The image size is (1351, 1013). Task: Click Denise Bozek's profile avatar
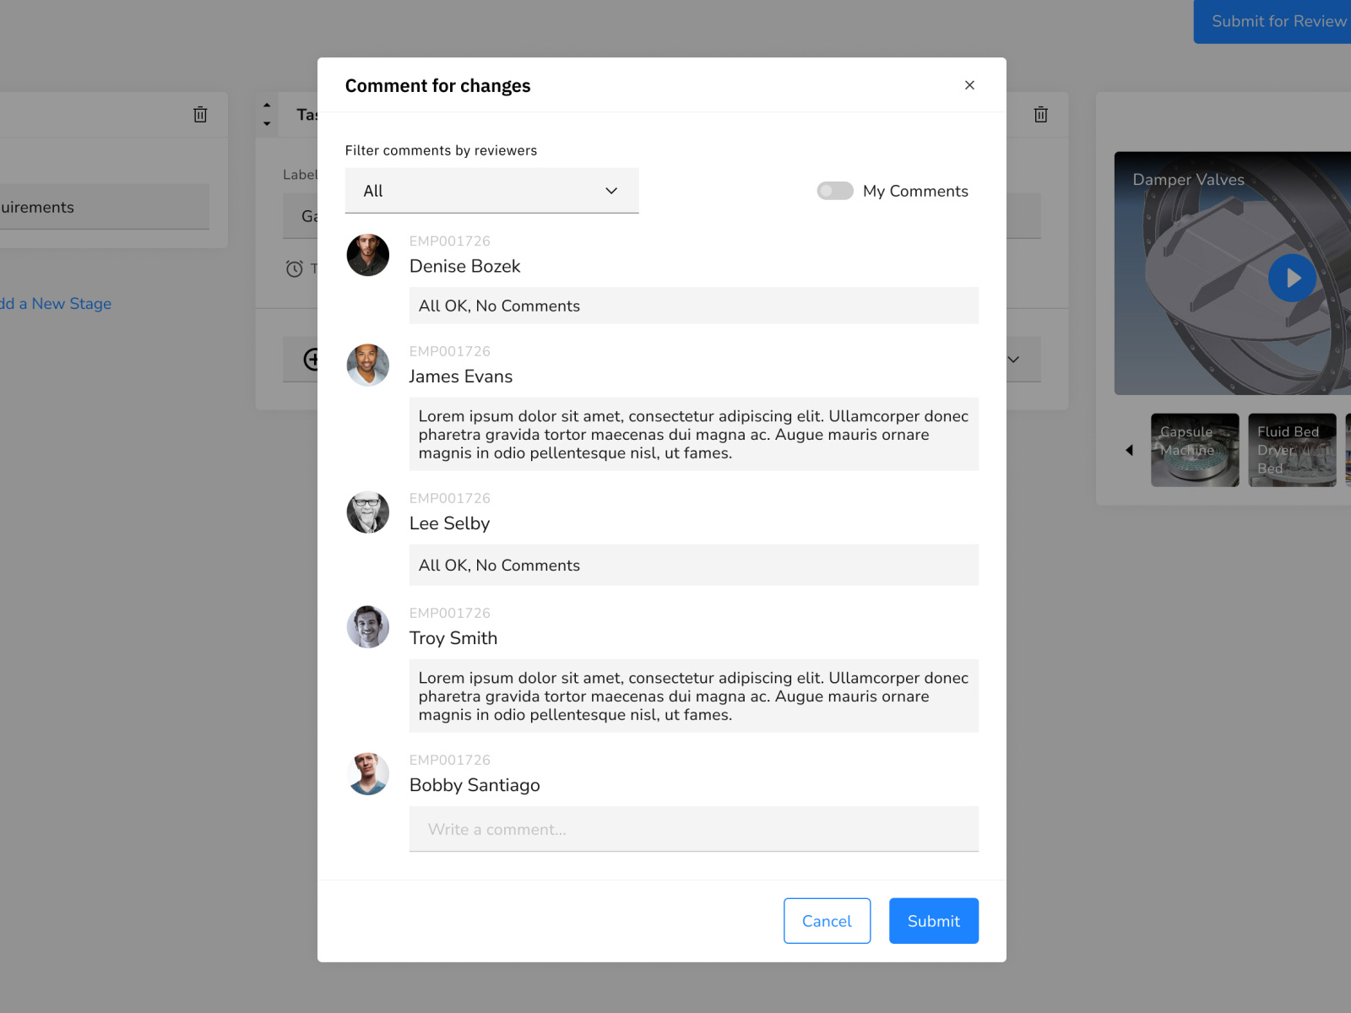tap(367, 255)
